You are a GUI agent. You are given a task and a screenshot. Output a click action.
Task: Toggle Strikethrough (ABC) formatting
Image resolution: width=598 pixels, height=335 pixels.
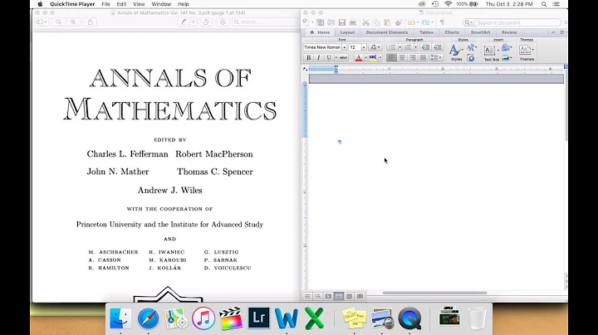click(343, 58)
